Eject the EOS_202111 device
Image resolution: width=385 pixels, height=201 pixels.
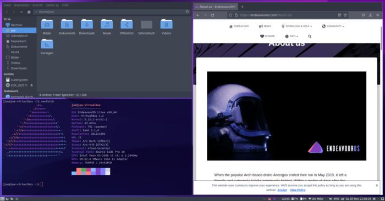(x=31, y=85)
